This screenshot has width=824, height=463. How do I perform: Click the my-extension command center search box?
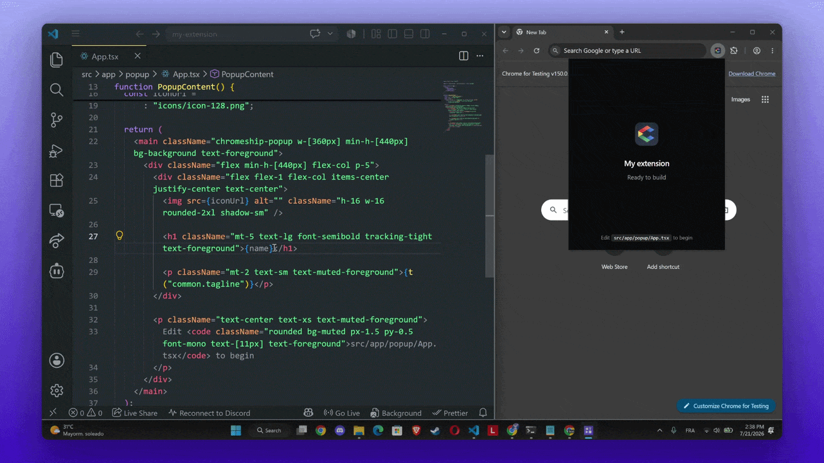[x=234, y=34]
